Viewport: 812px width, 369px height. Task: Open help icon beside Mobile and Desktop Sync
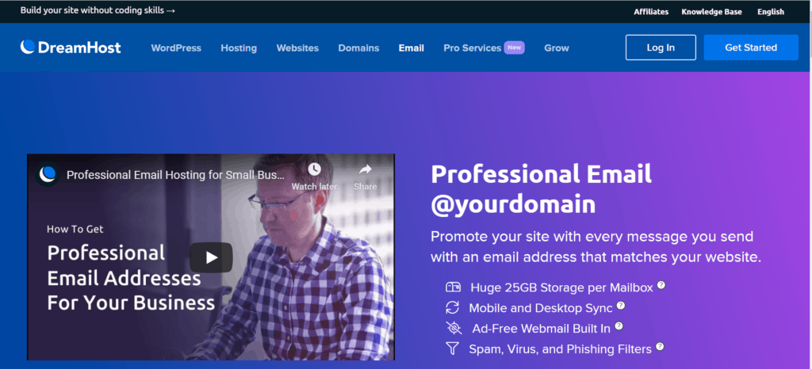620,306
